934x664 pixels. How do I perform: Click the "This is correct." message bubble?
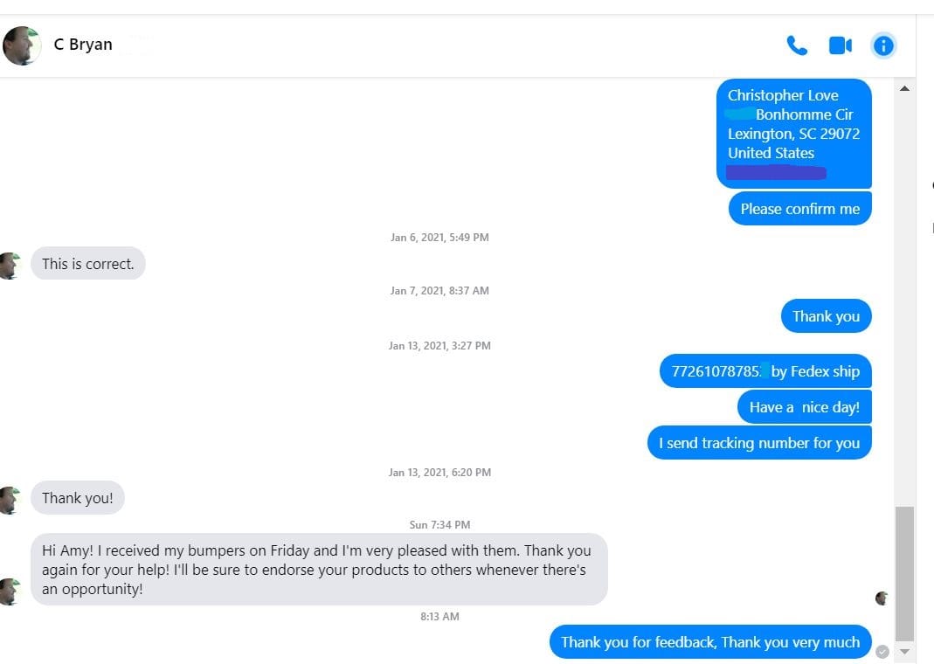coord(88,264)
